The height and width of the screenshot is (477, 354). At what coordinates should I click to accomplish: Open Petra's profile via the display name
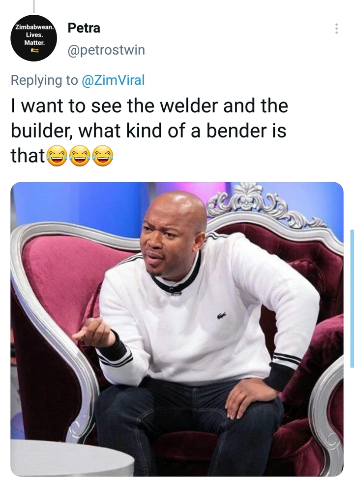pos(84,28)
